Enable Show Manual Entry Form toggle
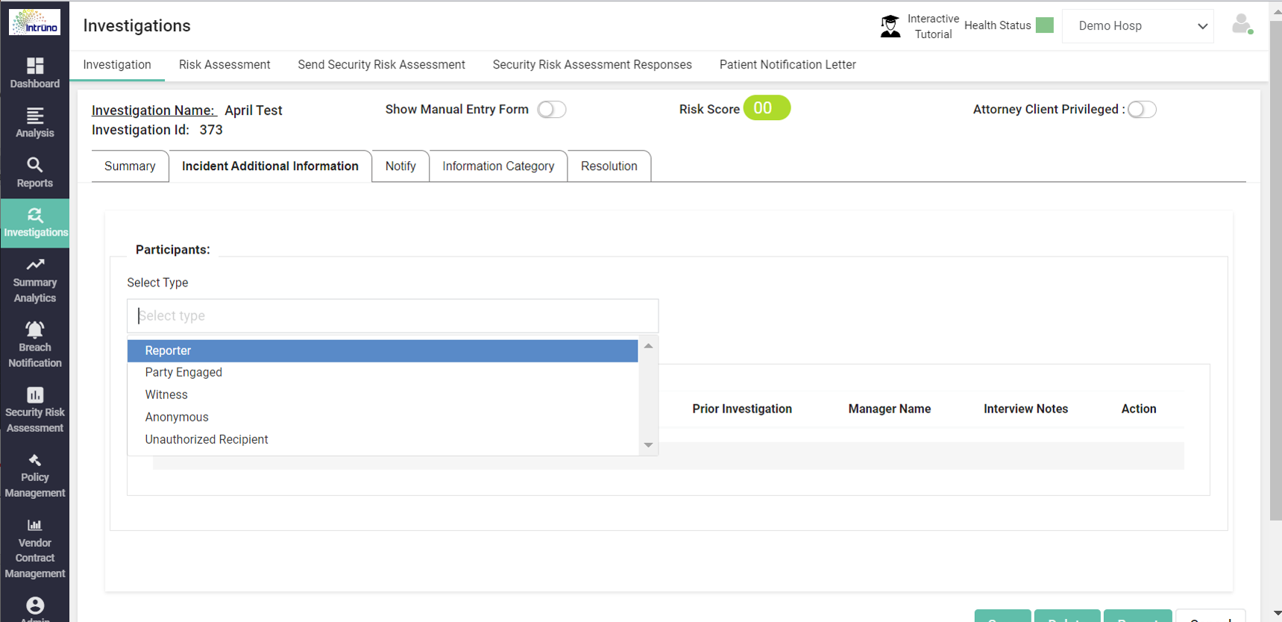Viewport: 1282px width, 622px height. [x=551, y=110]
